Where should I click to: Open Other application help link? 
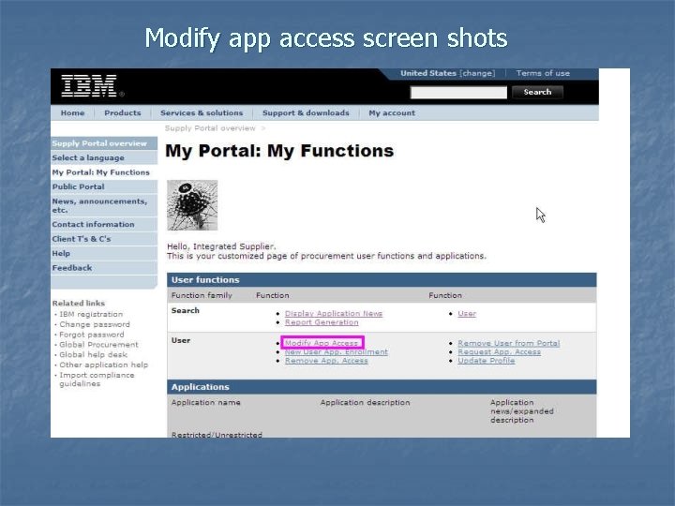(x=103, y=365)
